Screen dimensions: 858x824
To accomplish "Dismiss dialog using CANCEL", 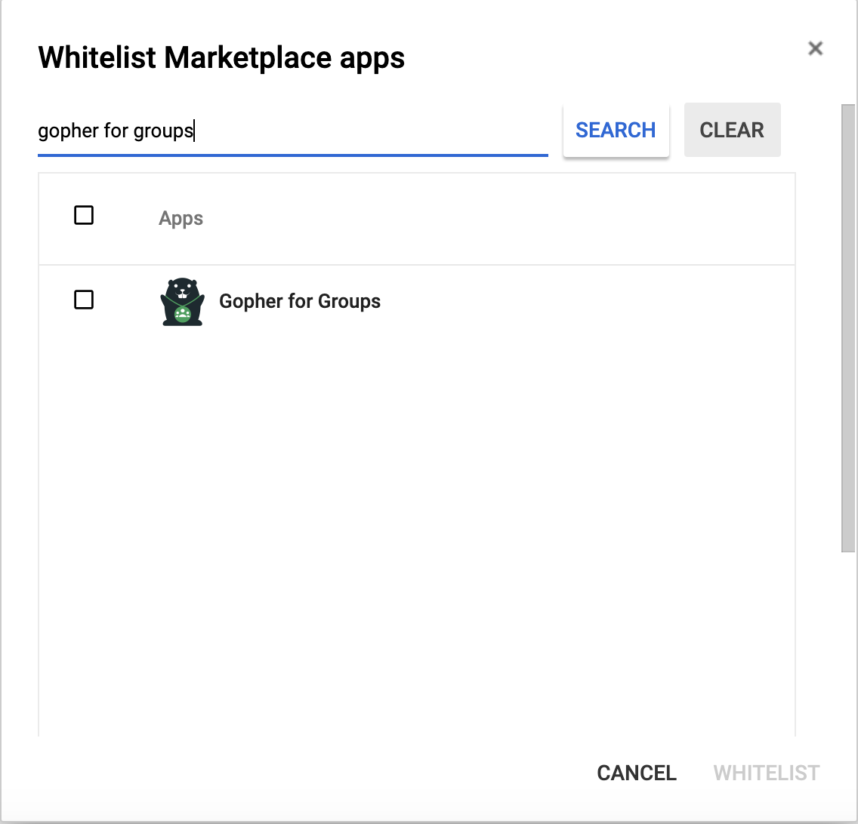I will coord(636,773).
